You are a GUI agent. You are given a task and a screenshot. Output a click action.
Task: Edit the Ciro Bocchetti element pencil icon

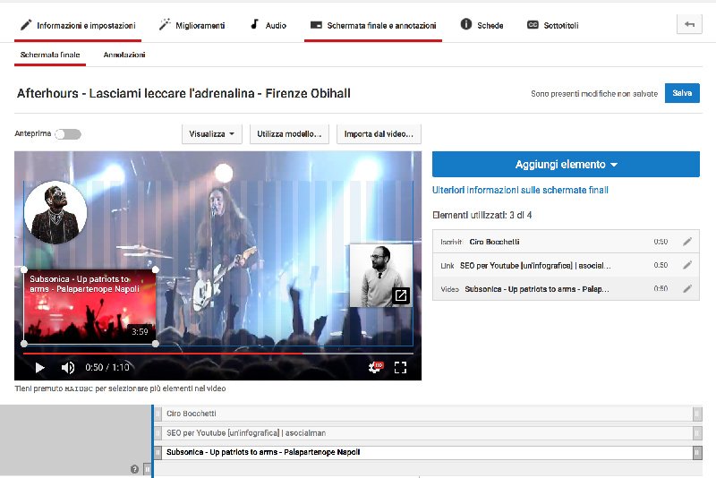point(687,242)
